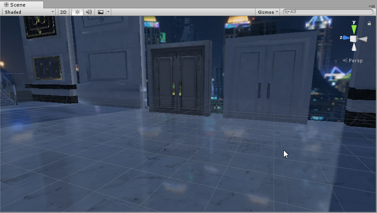The height and width of the screenshot is (213, 377).
Task: Open the search filter magnifier dropdown
Action: 287,12
